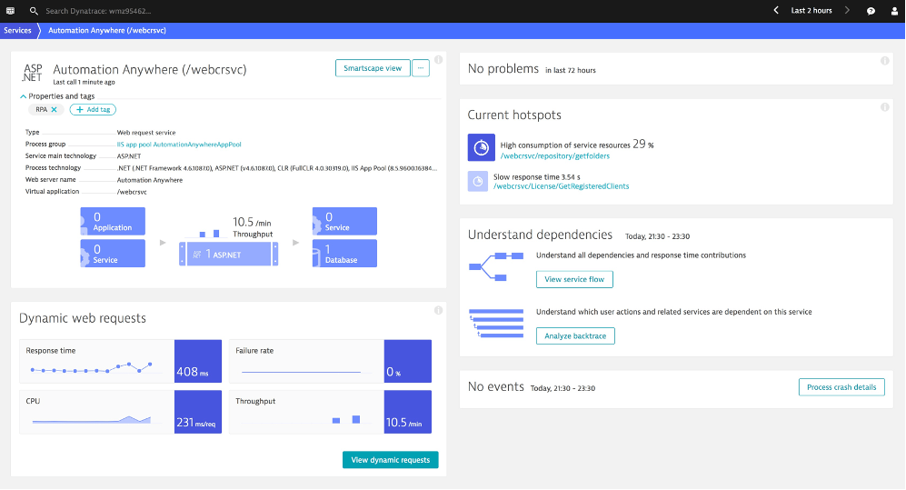Select the 1 ASP.NET process tile
906x490 pixels.
coord(229,255)
